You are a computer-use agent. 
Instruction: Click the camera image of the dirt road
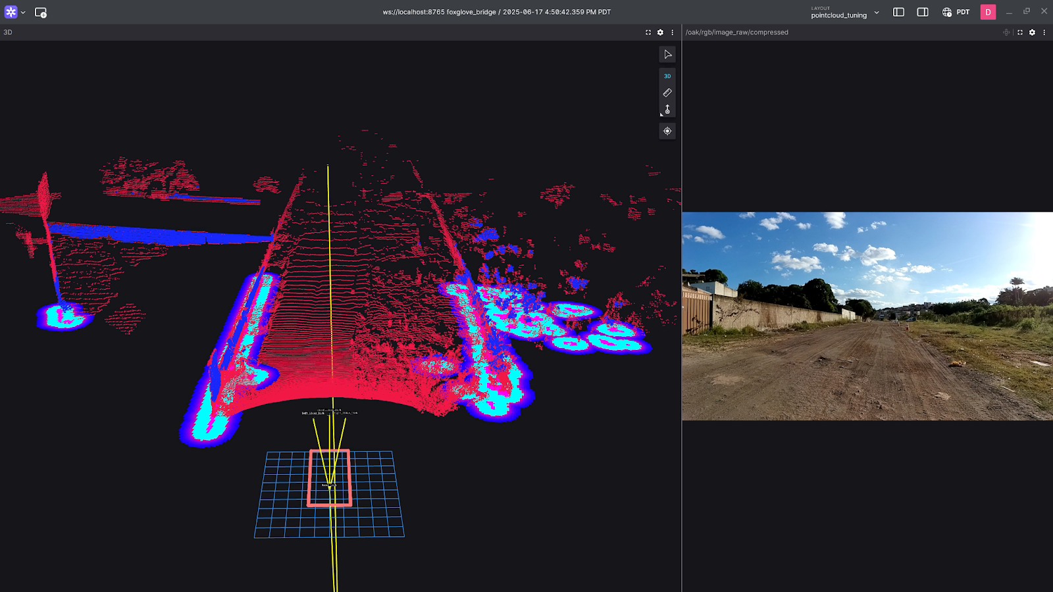tap(867, 316)
